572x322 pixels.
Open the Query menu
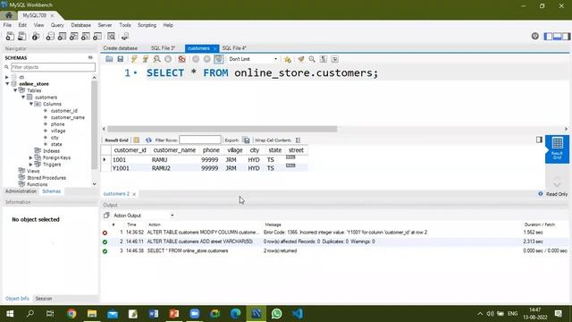click(x=57, y=25)
